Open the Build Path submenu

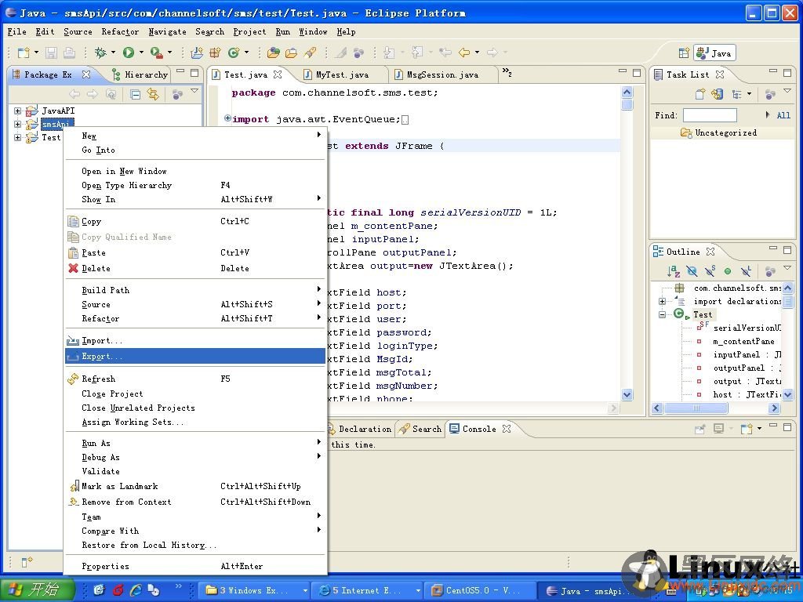click(x=195, y=290)
